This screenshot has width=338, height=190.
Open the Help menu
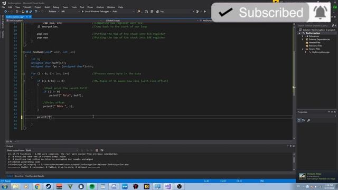point(120,7)
